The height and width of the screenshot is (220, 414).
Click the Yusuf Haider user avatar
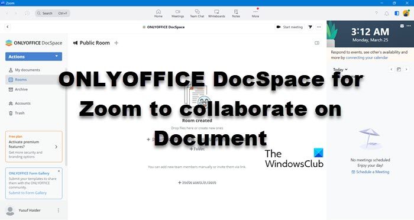(x=10, y=211)
